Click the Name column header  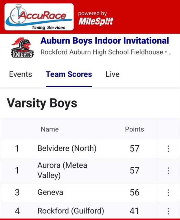point(50,129)
